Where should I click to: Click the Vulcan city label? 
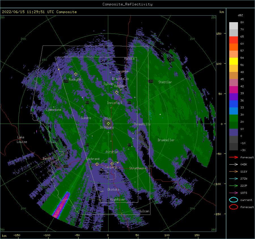(144, 211)
